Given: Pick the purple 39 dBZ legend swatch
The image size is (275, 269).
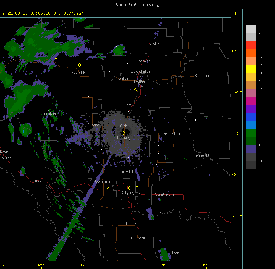Looking at the screenshot, I should click(x=251, y=109).
